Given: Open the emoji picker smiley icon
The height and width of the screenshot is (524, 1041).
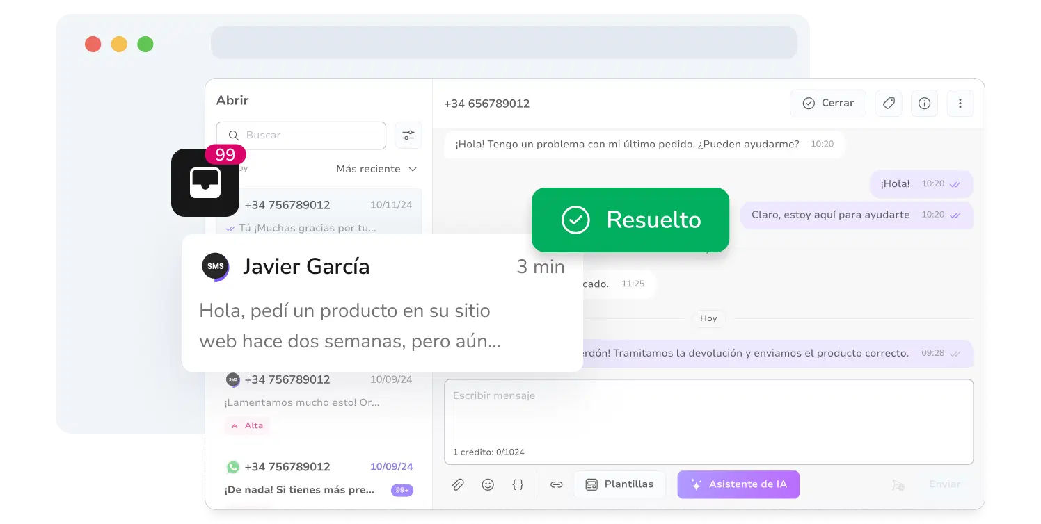Looking at the screenshot, I should point(488,484).
